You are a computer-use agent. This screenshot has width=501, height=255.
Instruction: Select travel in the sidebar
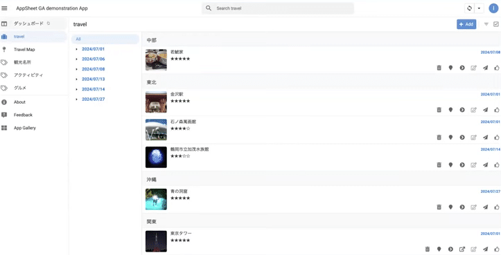(33, 37)
